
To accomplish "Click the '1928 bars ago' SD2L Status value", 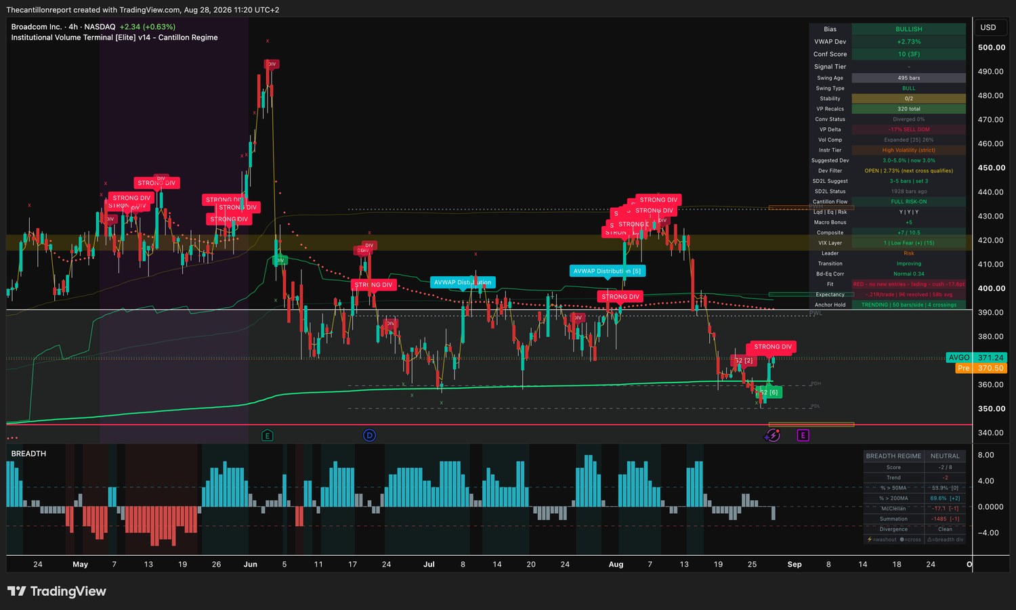I will pyautogui.click(x=908, y=192).
